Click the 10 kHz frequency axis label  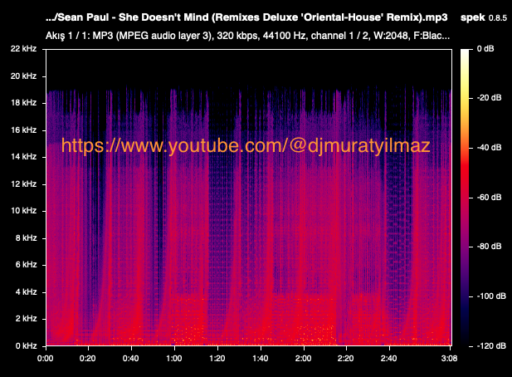23,211
